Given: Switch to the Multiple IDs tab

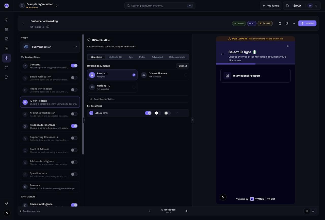Looking at the screenshot, I should tap(115, 57).
